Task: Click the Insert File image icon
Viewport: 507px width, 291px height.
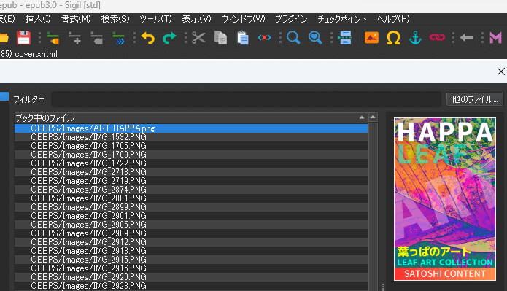Action: (x=371, y=38)
